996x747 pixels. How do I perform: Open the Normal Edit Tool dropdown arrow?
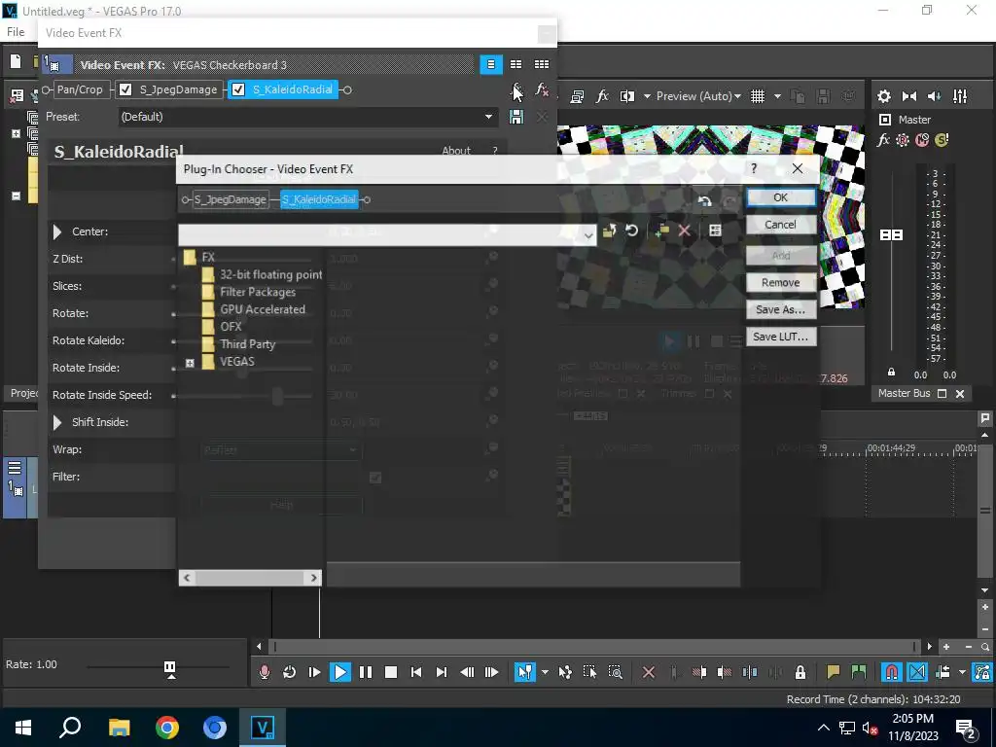click(545, 672)
